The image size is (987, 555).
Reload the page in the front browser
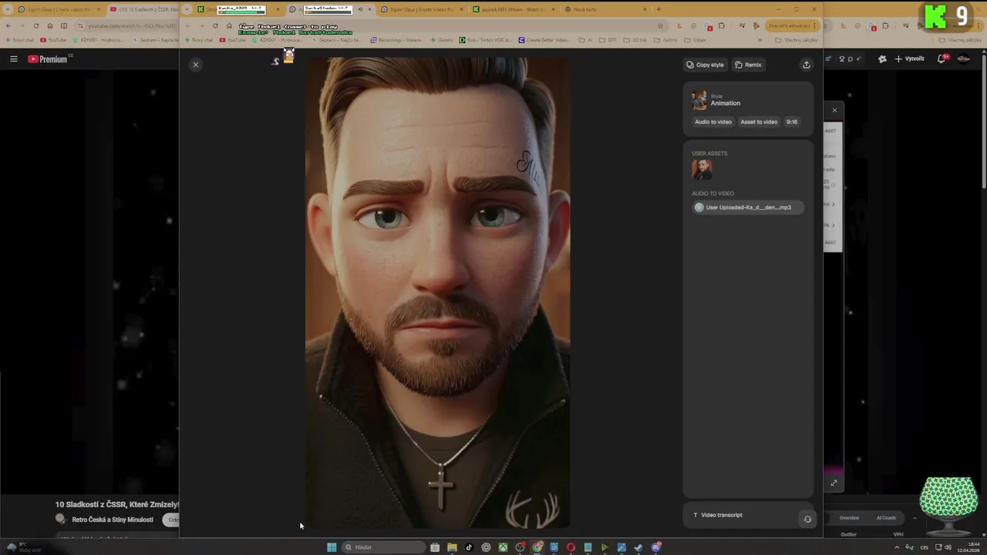click(215, 25)
